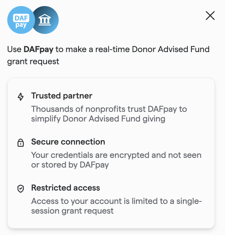Select the Restricted access heading

pos(66,188)
